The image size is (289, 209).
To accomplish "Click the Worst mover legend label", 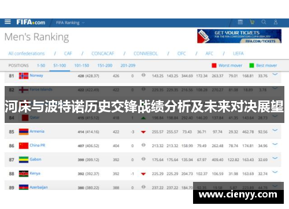I will (x=230, y=65).
